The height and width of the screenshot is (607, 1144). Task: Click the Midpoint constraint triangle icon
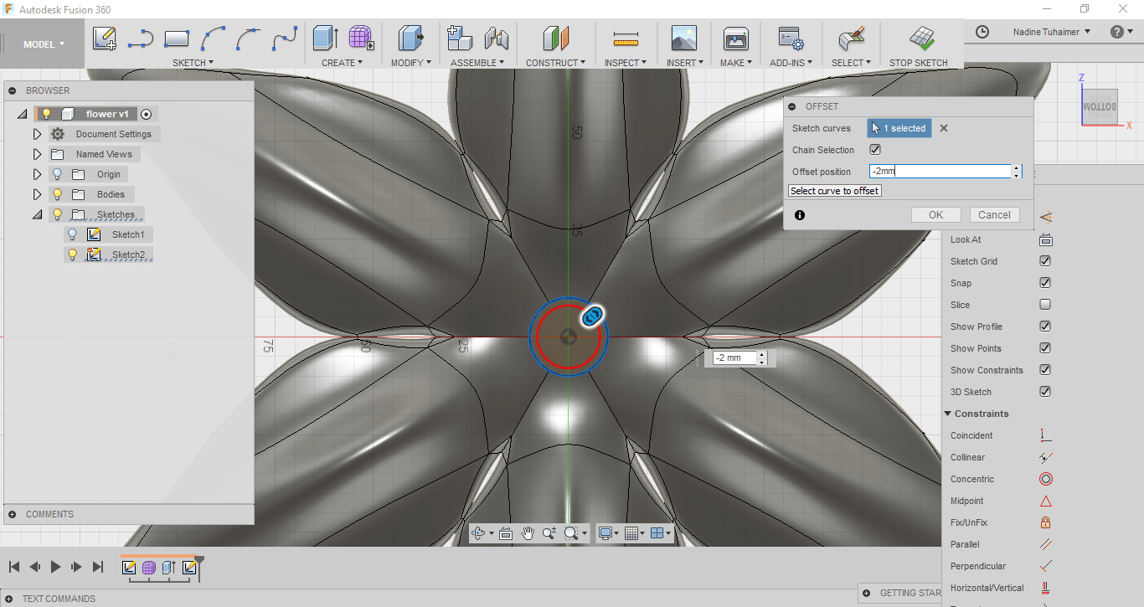tap(1046, 501)
